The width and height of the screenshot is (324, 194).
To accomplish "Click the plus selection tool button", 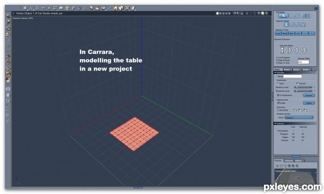I will 312,33.
